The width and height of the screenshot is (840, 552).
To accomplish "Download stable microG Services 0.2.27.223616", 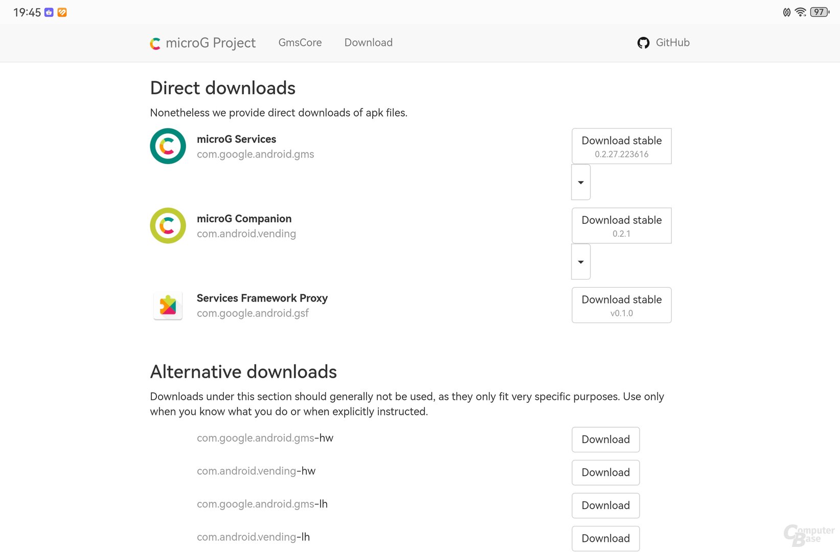I will (622, 146).
